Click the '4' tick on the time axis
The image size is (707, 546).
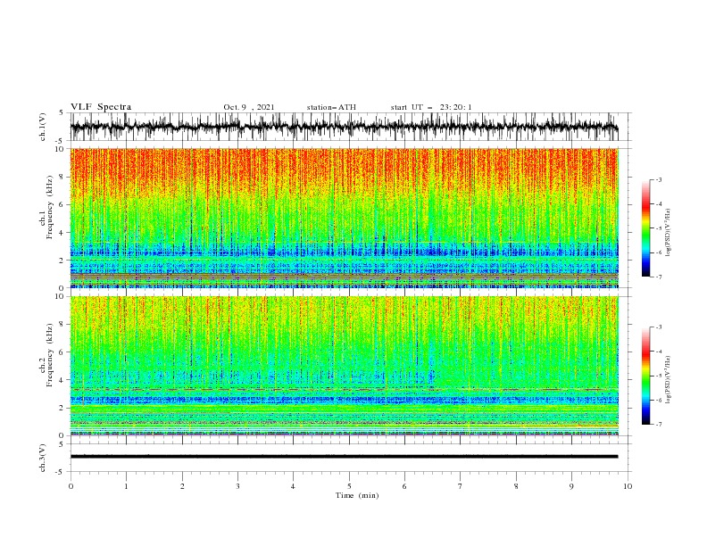[293, 486]
